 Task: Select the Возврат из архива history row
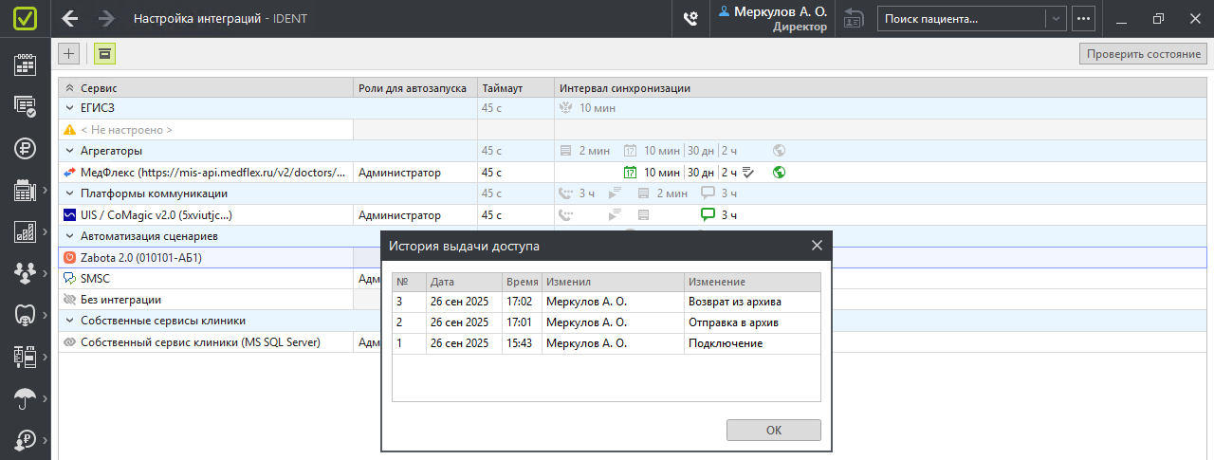tap(607, 302)
